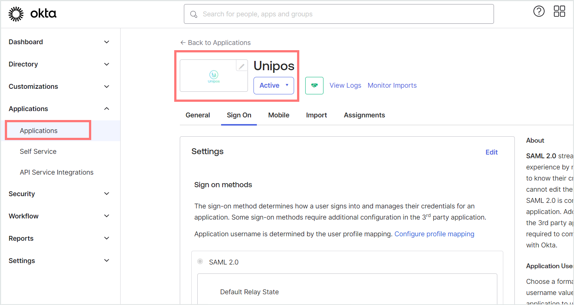The height and width of the screenshot is (305, 574).
Task: Collapse the Applications menu section
Action: (60, 109)
